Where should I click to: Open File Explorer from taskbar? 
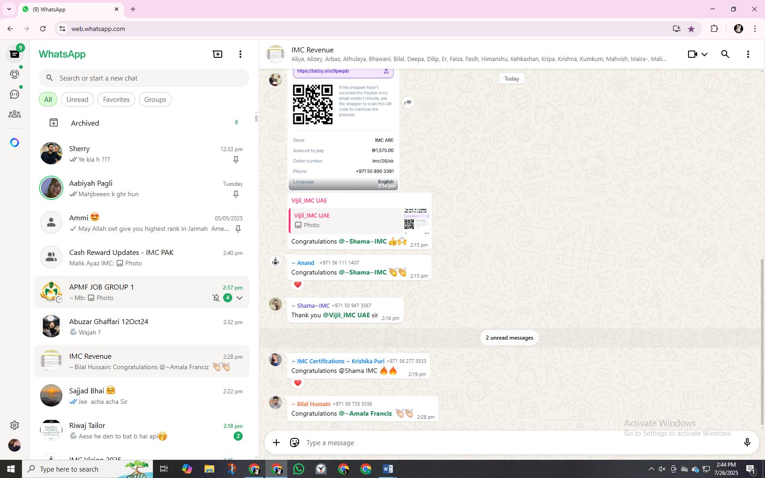point(209,469)
